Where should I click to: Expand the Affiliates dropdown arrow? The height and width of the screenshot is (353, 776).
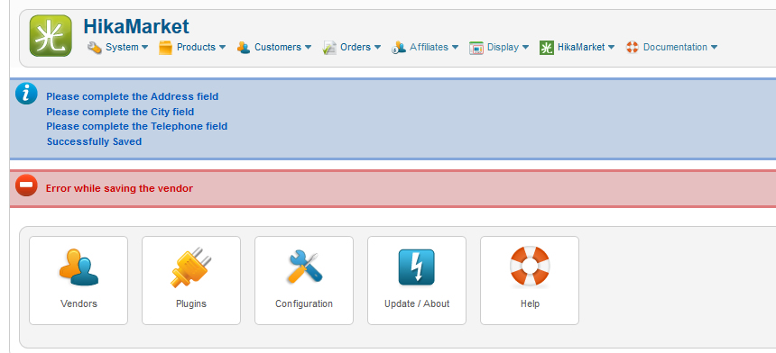(x=455, y=48)
